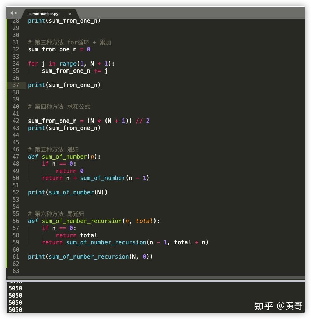Click the topmost fully visible 5050 output line
311x319 pixels.
(15, 288)
